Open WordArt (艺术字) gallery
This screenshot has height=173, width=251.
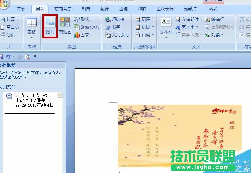point(187,27)
